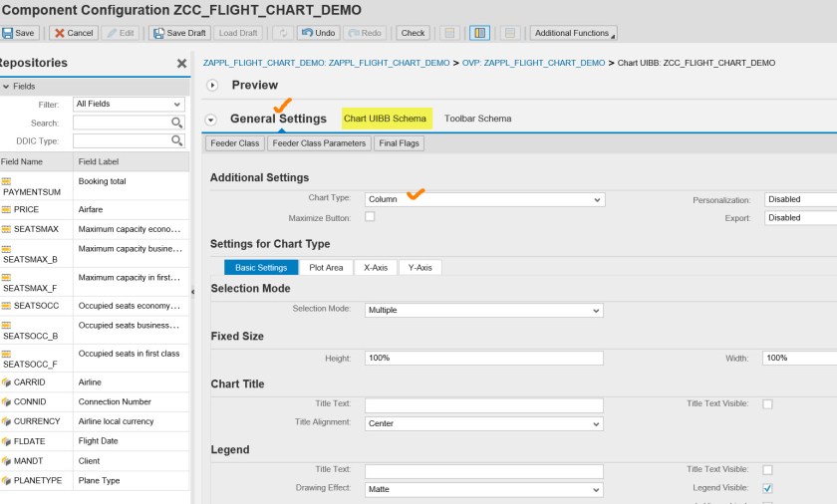
Task: Select the SEATSOCC field icon
Action: click(6, 306)
